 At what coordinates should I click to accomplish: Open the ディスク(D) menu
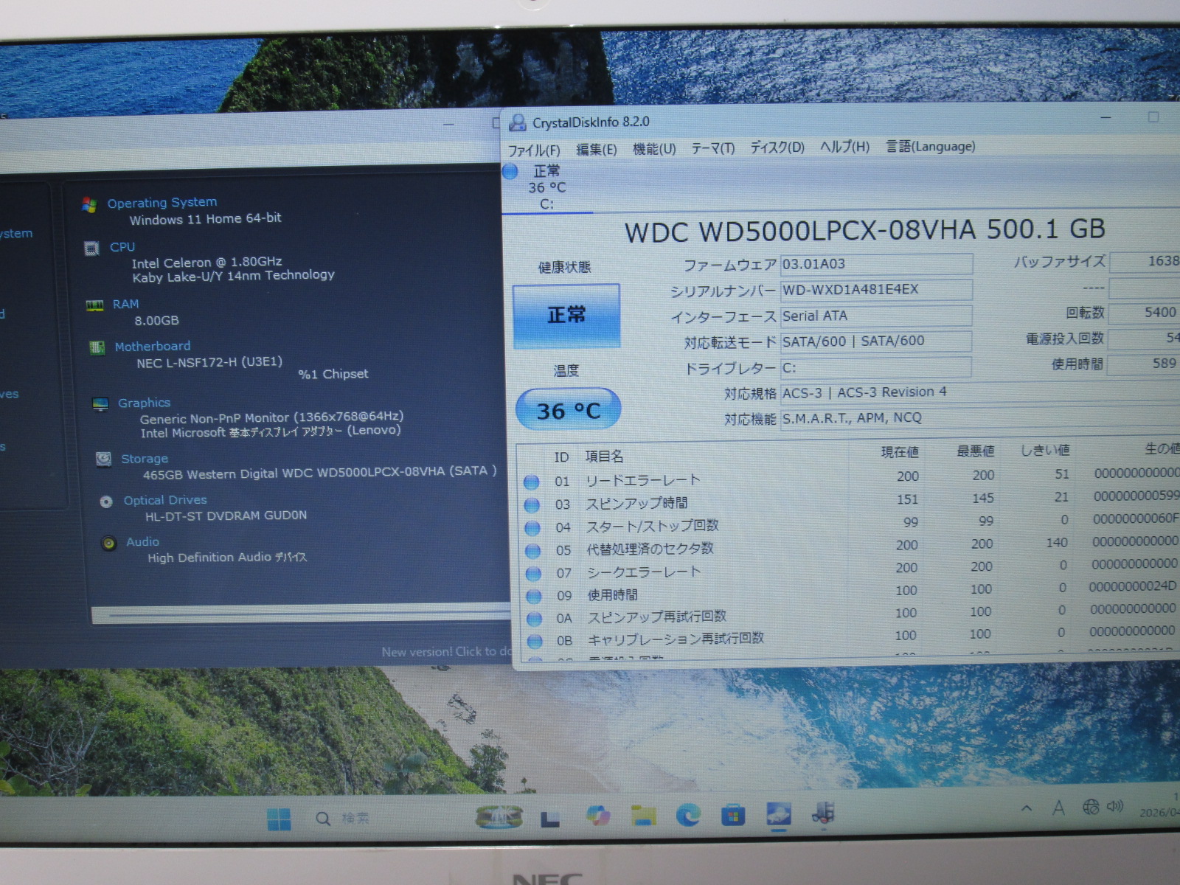point(777,147)
